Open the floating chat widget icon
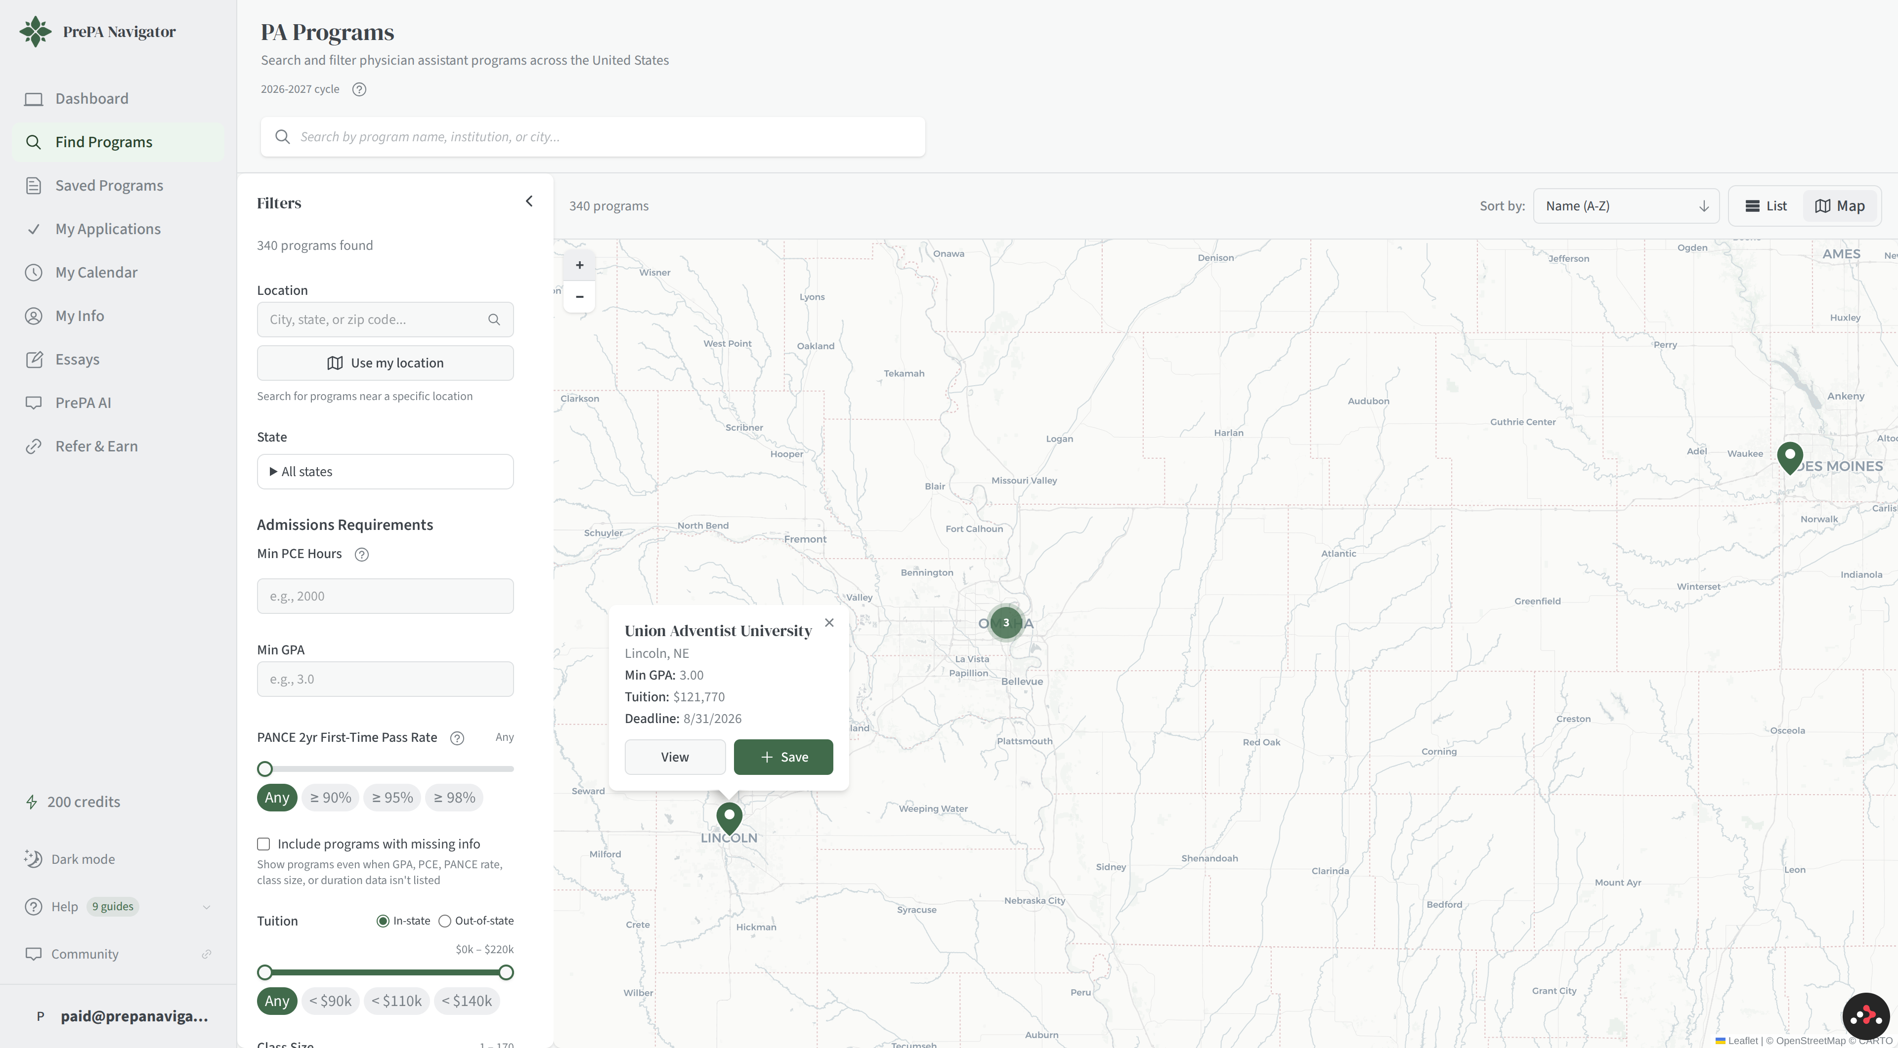Screen dimensions: 1898x1048 1865,1015
